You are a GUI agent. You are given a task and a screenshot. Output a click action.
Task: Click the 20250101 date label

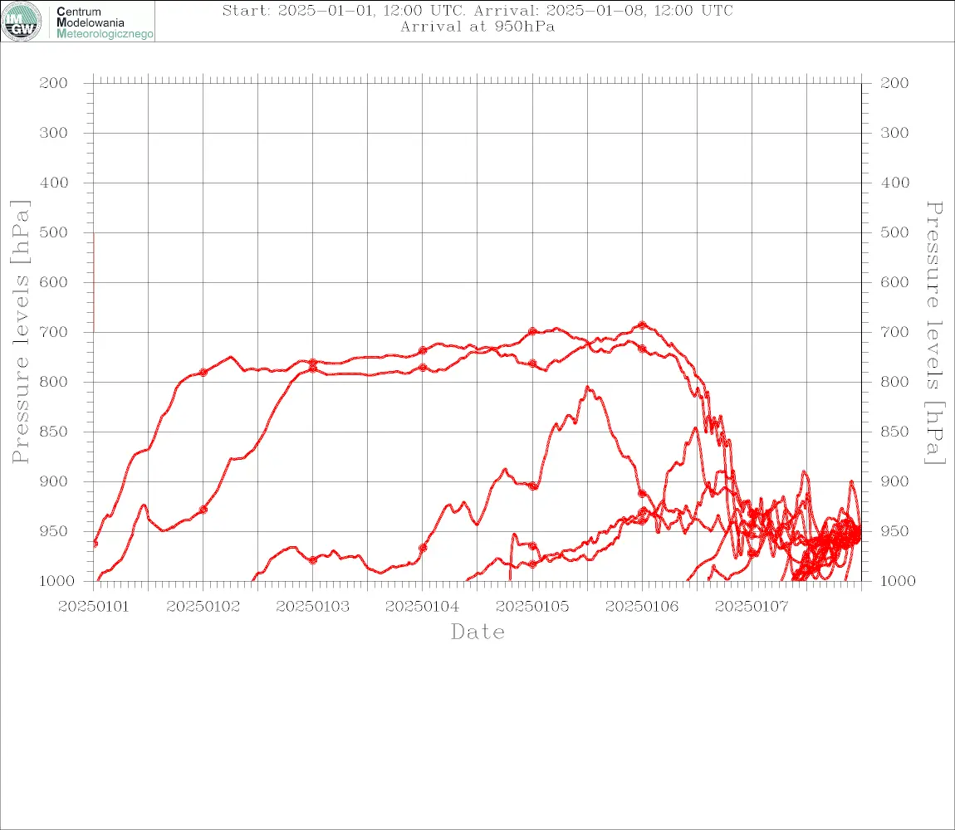point(94,607)
